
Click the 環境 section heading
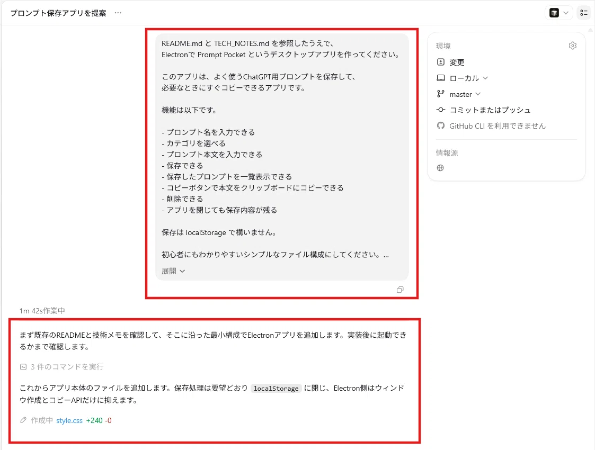pos(443,46)
